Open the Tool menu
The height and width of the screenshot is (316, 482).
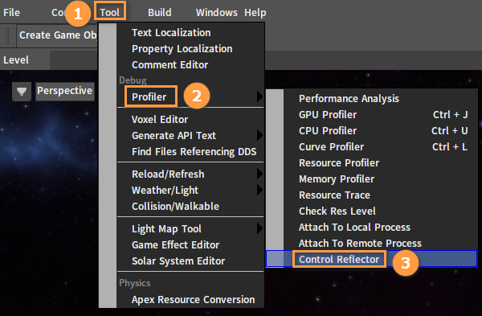point(110,12)
